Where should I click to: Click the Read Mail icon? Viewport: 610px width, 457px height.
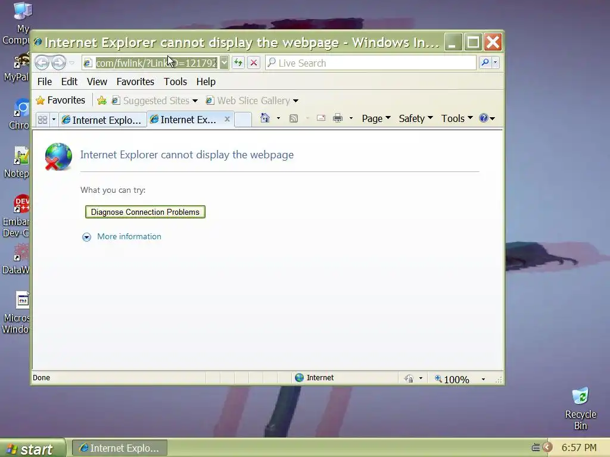click(x=321, y=118)
